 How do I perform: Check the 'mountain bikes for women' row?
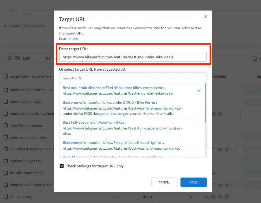[x=6, y=114]
